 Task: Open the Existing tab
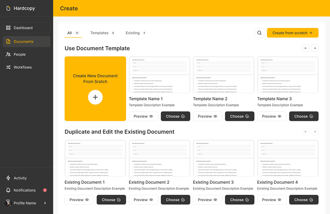click(x=132, y=33)
